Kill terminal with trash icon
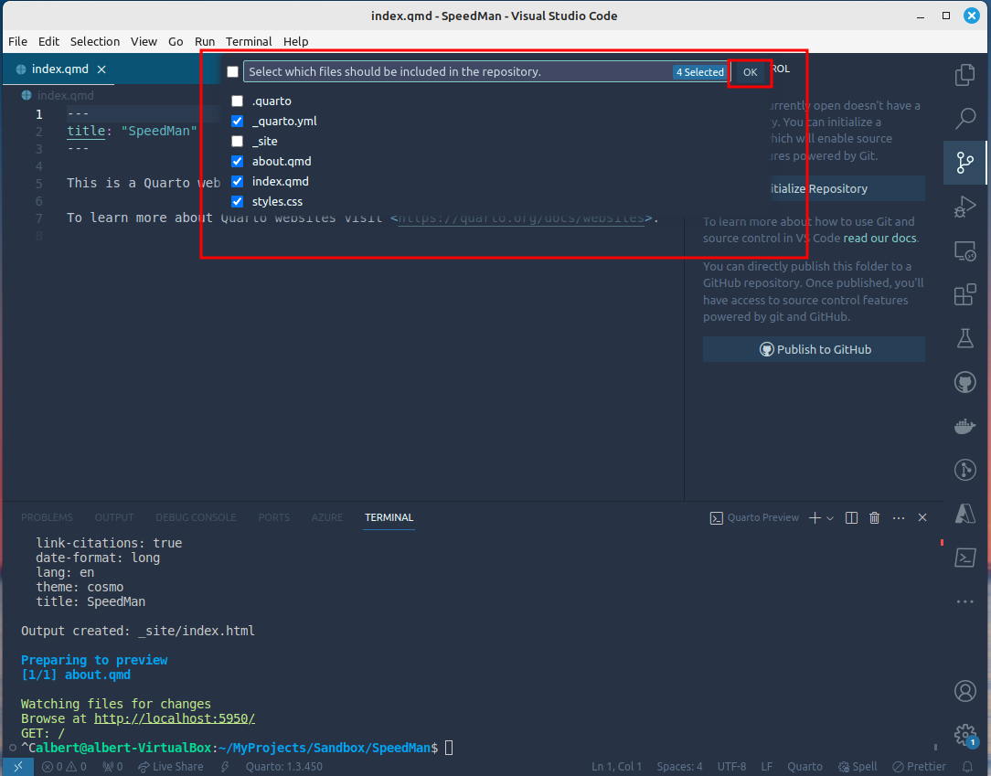Image resolution: width=991 pixels, height=776 pixels. (x=875, y=518)
